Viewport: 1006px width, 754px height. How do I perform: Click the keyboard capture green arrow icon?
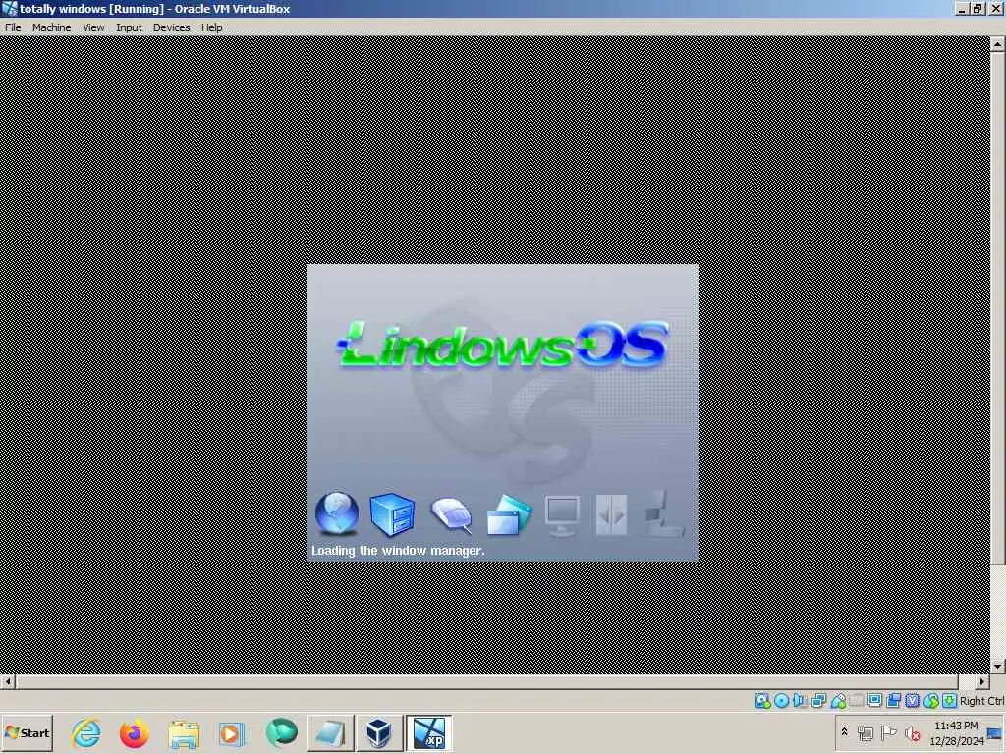click(x=950, y=701)
